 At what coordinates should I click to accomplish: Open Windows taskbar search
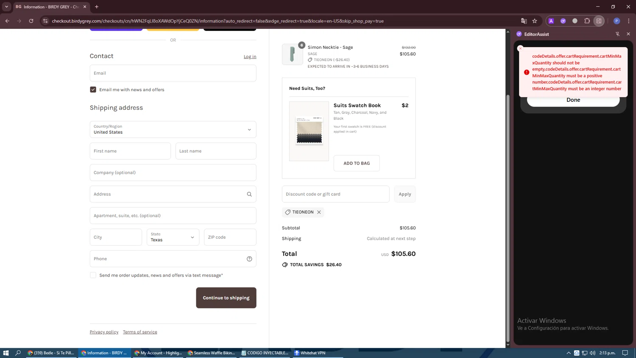click(x=18, y=353)
